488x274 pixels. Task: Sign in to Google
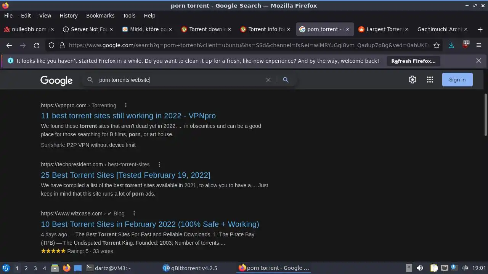pos(457,80)
